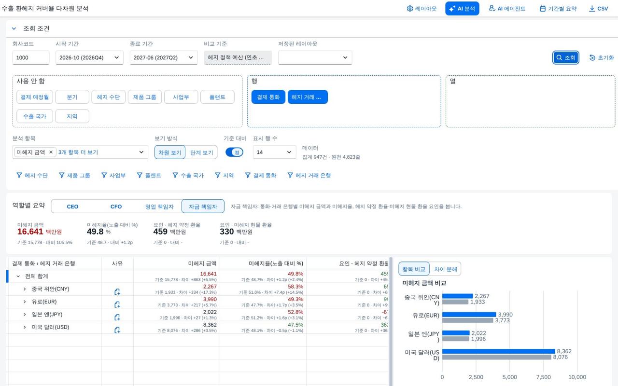The height and width of the screenshot is (386, 618).
Task: Open the 레이아웃 settings gear
Action: (x=421, y=9)
